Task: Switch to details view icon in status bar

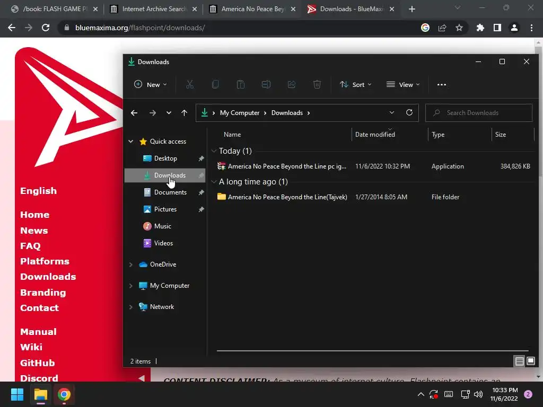Action: point(520,361)
